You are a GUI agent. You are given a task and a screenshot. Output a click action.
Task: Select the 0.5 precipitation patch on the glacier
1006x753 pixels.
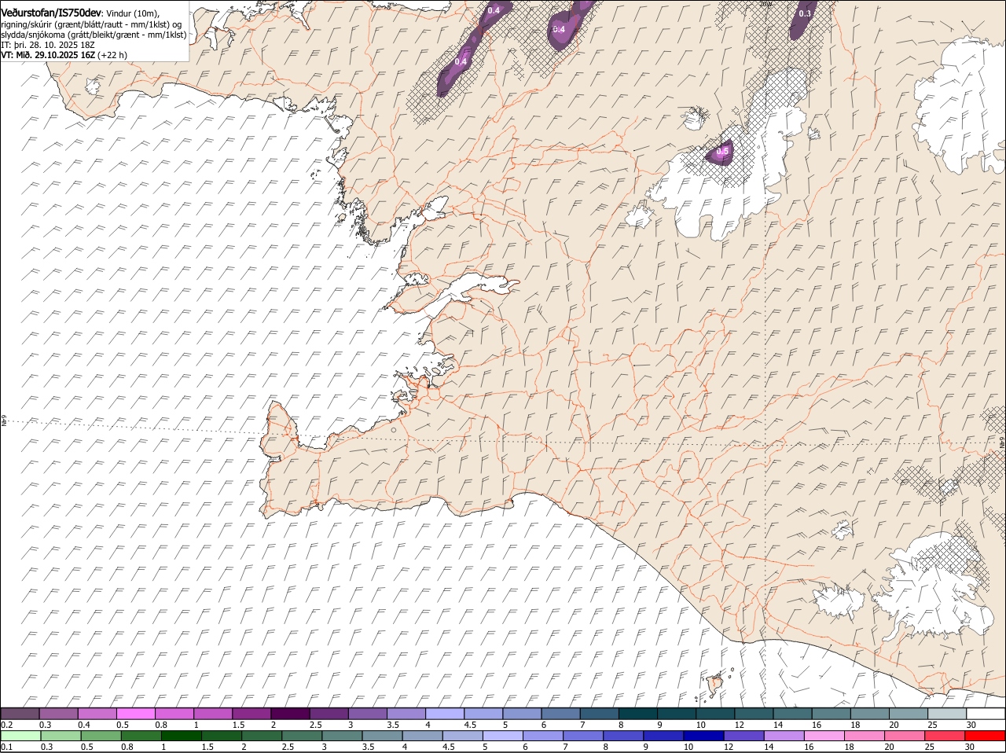tap(721, 152)
